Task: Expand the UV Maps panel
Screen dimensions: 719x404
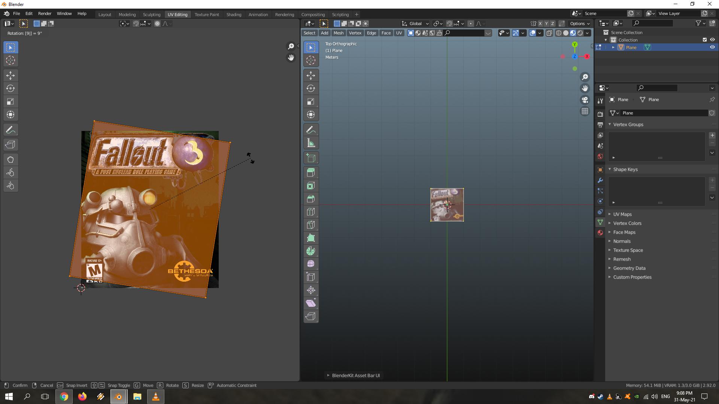Action: coord(622,214)
